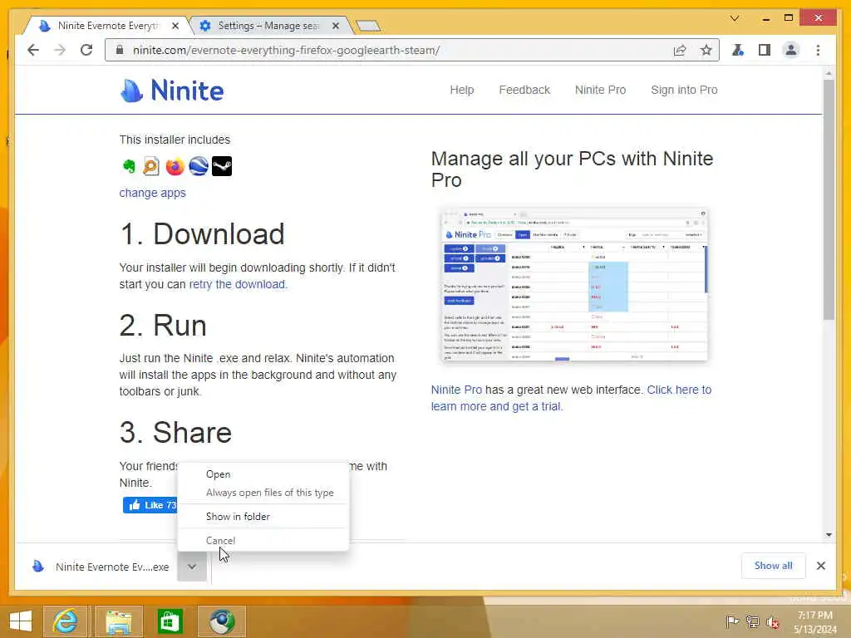Share this page via address bar icon
The height and width of the screenshot is (638, 851).
[680, 51]
